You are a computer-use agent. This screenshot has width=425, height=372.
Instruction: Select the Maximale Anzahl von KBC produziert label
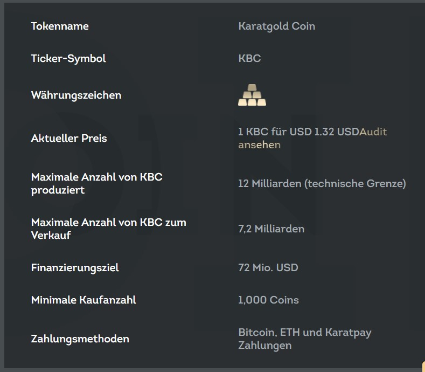(97, 184)
